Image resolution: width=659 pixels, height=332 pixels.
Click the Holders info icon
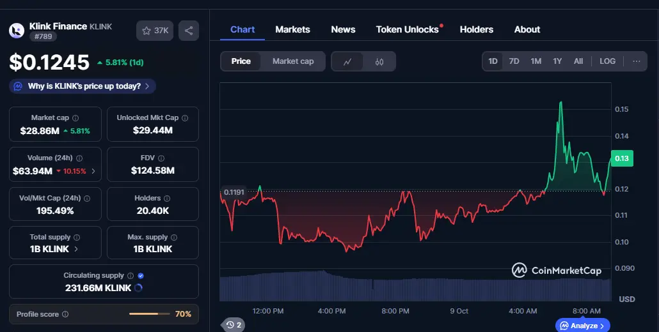coord(167,199)
